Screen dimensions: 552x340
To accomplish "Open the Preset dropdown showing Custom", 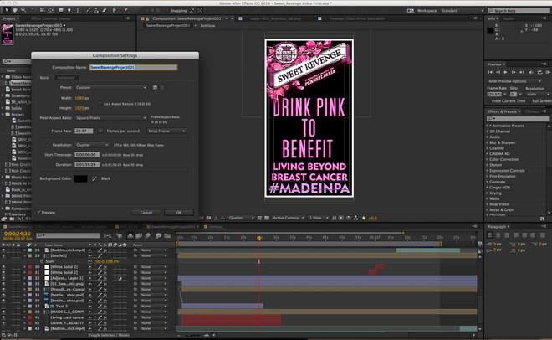I will coord(110,87).
